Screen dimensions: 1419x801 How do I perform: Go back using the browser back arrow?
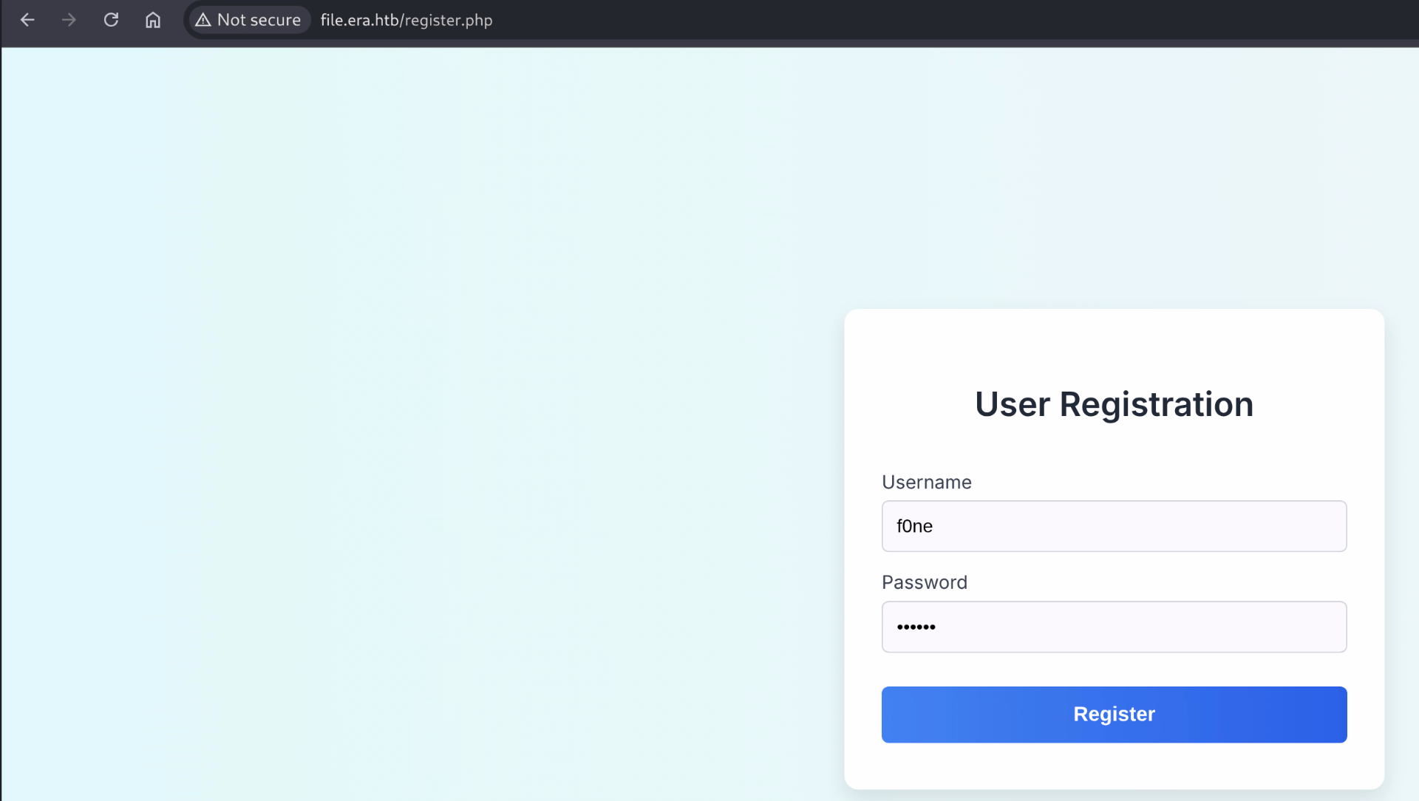[27, 20]
